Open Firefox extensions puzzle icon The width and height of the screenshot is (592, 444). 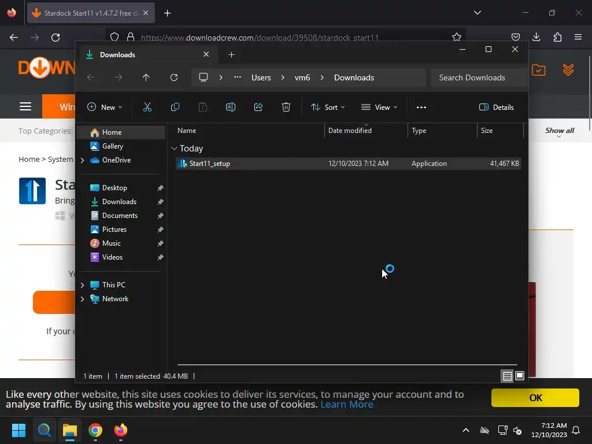[557, 37]
